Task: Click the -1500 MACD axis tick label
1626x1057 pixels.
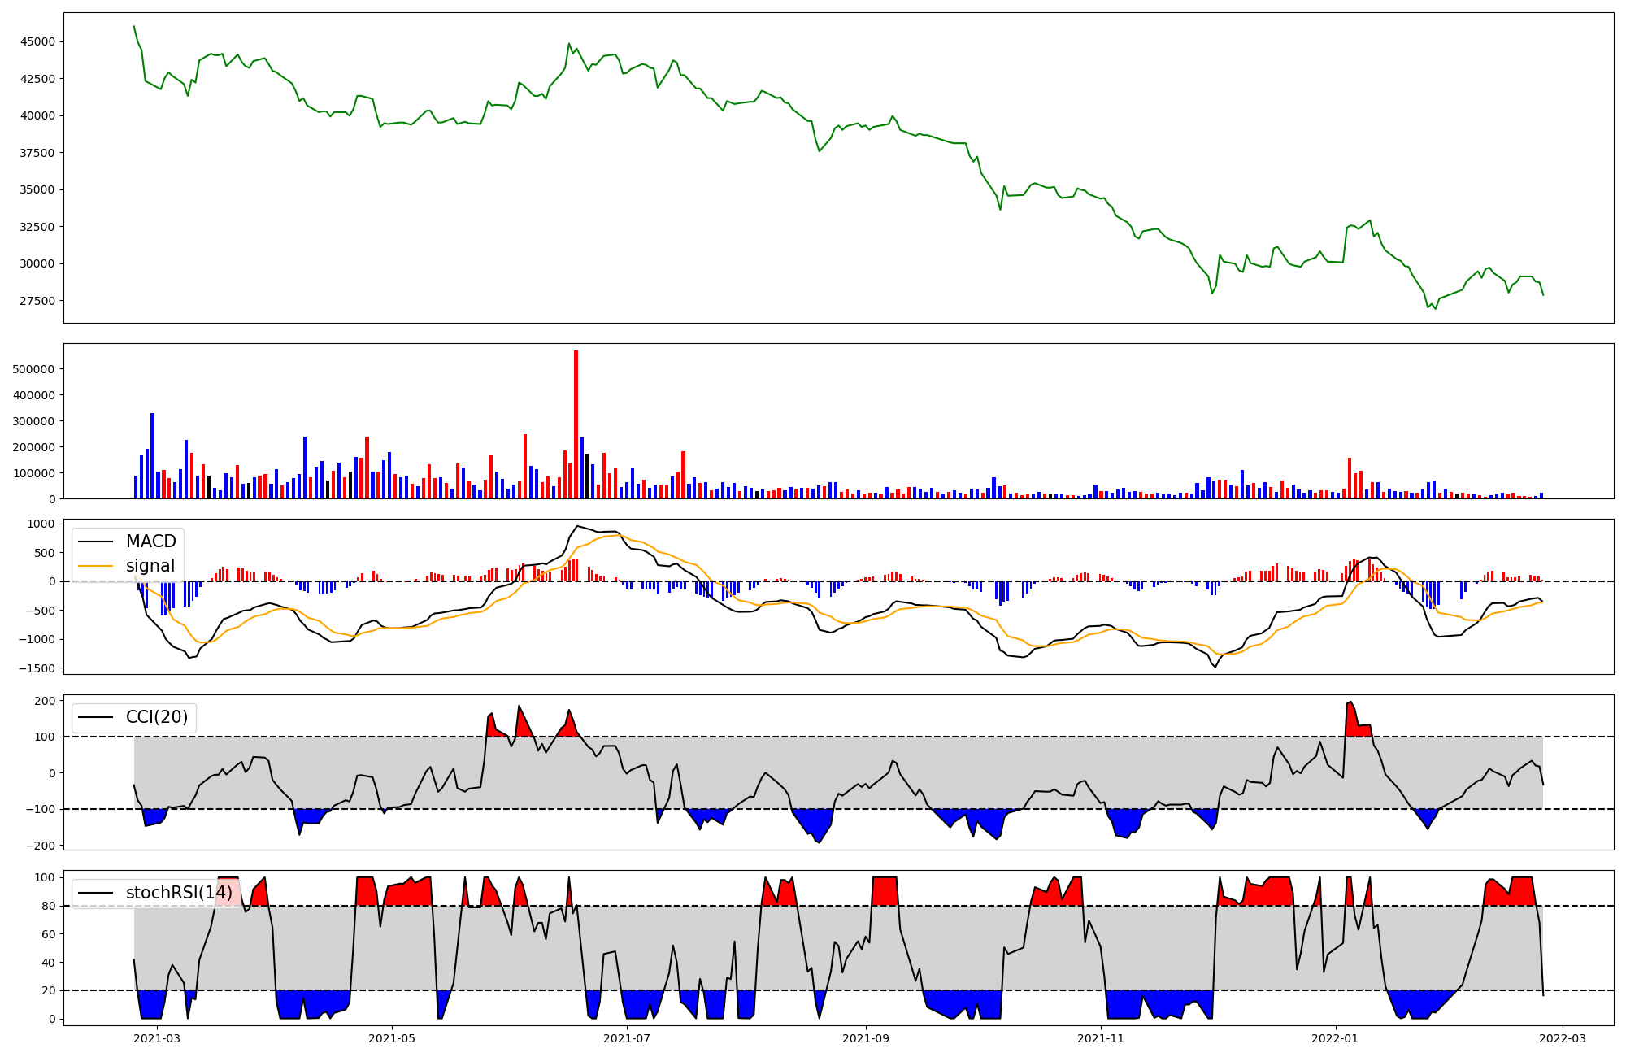Action: point(36,668)
